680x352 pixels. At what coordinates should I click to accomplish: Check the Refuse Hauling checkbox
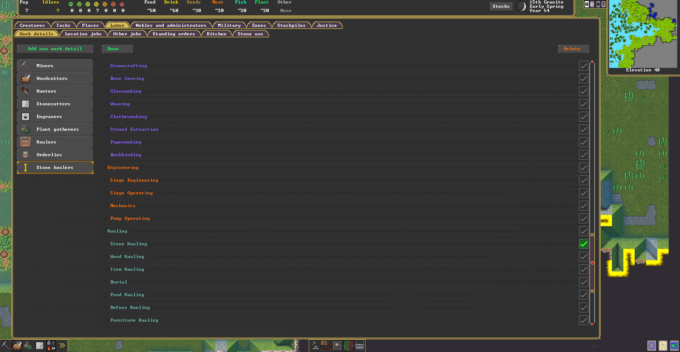pos(584,307)
